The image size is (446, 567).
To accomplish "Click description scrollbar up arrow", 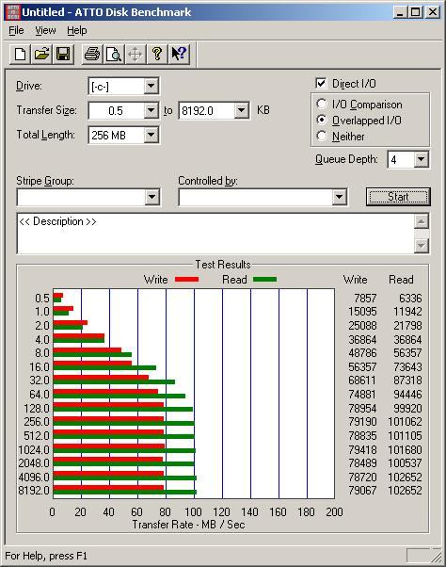I will (422, 221).
